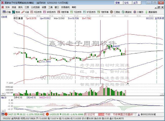Click the MACD=-0.13 readout
The image size is (165, 121).
tap(45, 98)
